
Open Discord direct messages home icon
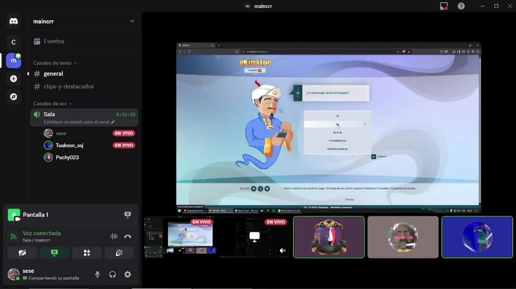coord(14,21)
